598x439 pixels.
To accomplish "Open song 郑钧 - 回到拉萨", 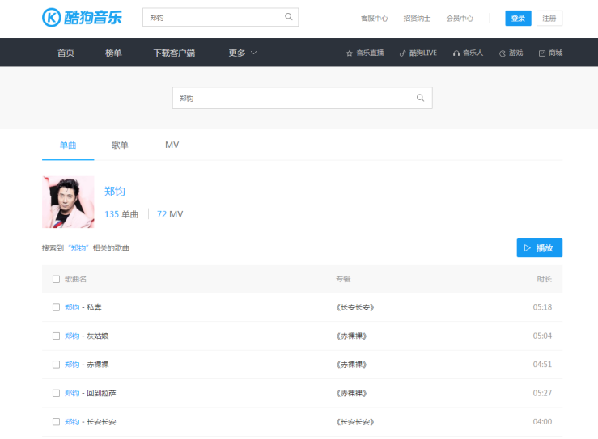I will [90, 393].
